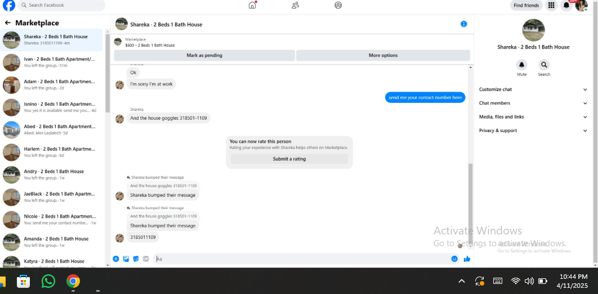Open the battery tray icon
The height and width of the screenshot is (294, 598).
coord(542,281)
